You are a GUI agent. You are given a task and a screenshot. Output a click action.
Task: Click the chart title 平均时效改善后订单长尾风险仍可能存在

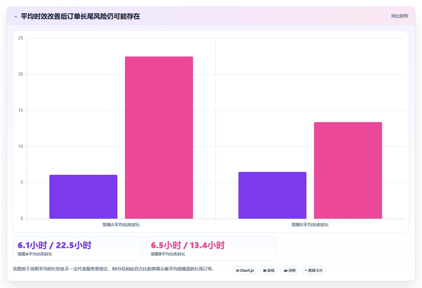(80, 16)
